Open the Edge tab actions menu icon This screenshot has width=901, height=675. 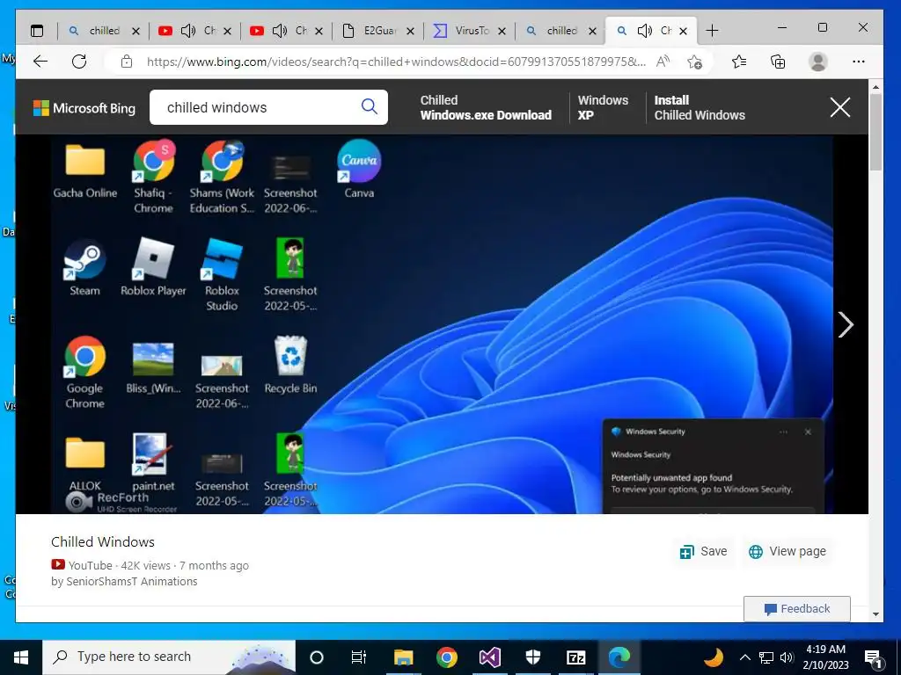[x=37, y=31]
